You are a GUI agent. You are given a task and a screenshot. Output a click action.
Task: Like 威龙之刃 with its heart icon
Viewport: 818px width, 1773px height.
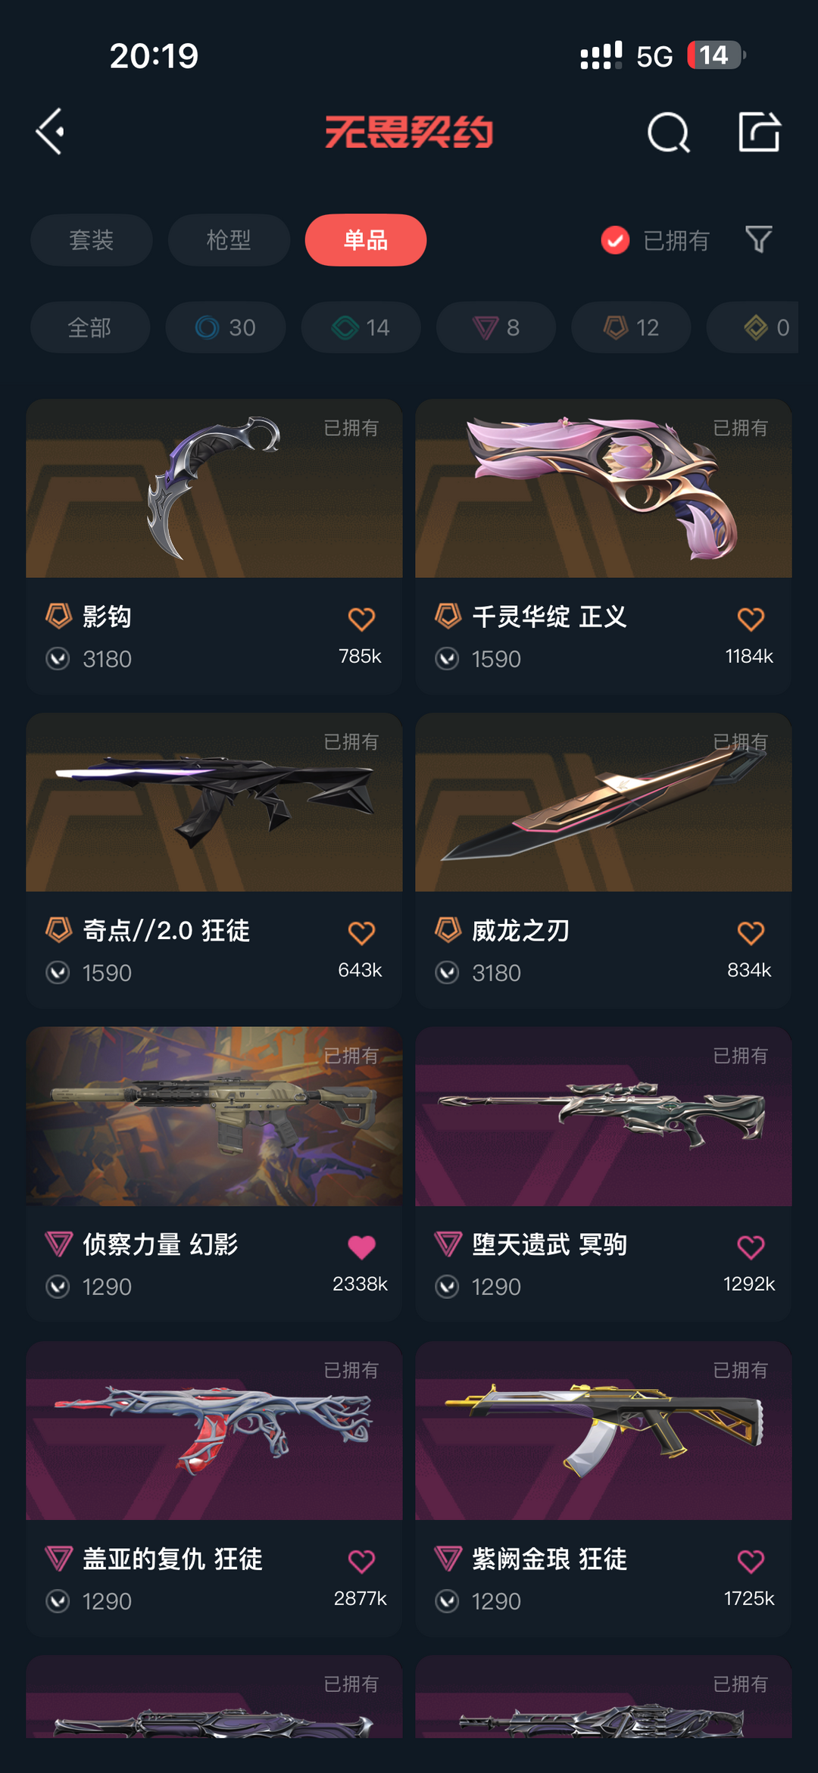[x=751, y=933]
